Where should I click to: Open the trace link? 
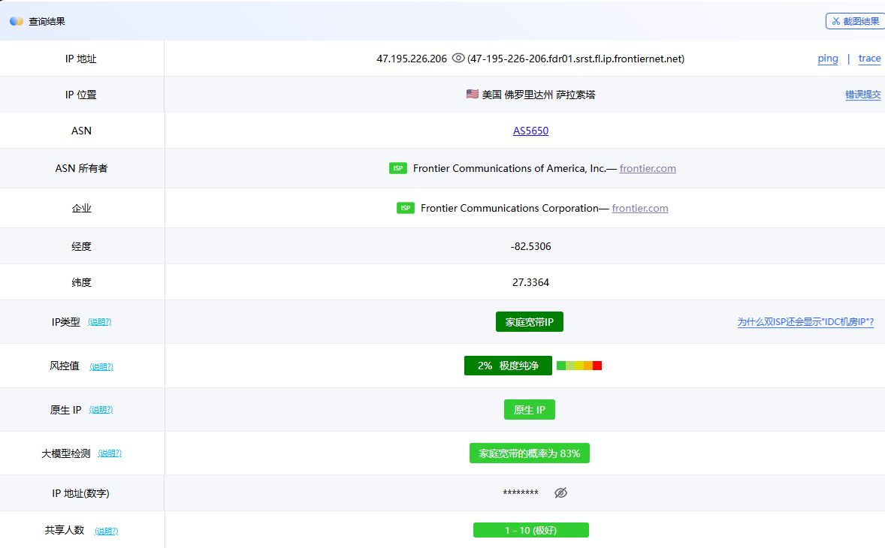point(869,58)
